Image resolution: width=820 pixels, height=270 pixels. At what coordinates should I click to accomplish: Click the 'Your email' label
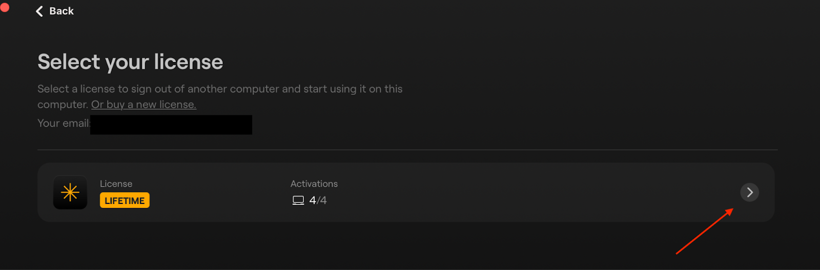tap(64, 123)
